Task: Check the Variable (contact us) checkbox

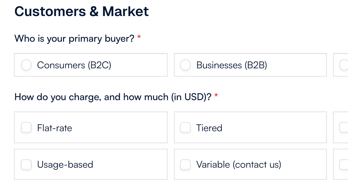Action: click(x=185, y=164)
